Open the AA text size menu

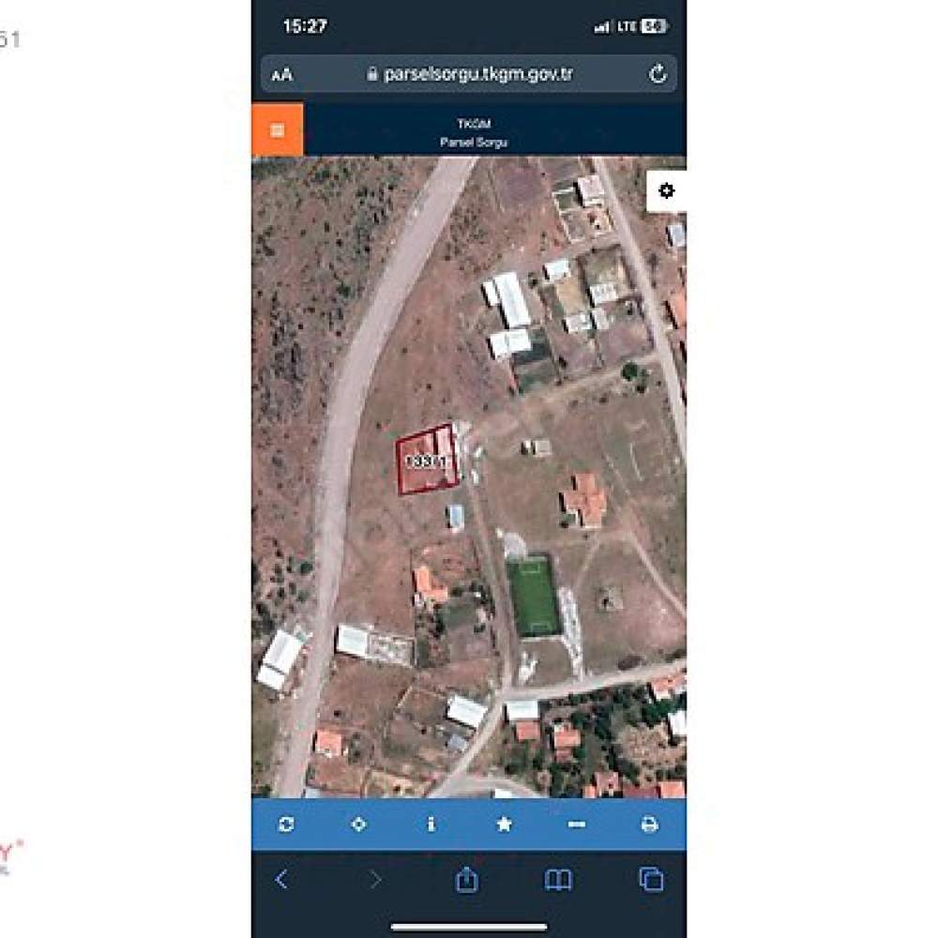click(281, 75)
